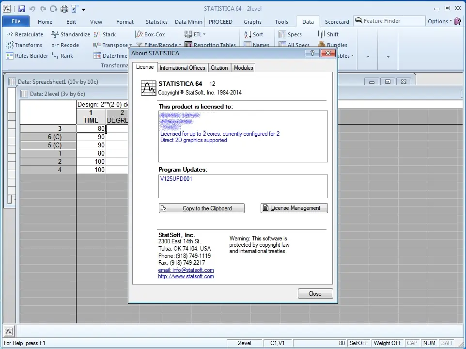Viewport: 466px width, 349px height.
Task: Open the Format ribbon tab
Action: [x=125, y=22]
